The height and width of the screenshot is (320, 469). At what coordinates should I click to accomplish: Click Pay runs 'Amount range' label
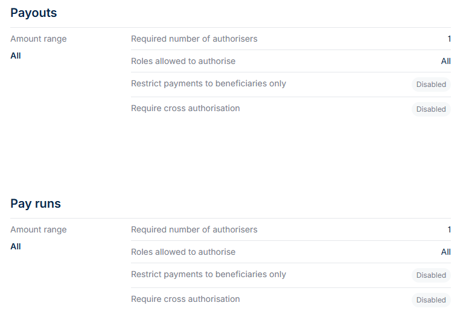coord(39,230)
